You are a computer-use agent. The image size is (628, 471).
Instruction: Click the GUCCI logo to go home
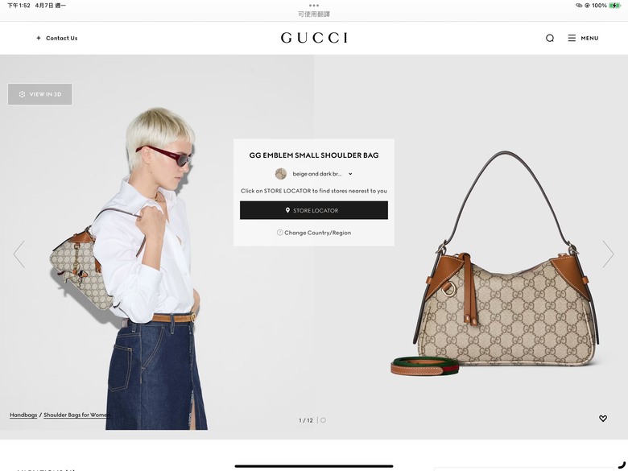tap(314, 38)
